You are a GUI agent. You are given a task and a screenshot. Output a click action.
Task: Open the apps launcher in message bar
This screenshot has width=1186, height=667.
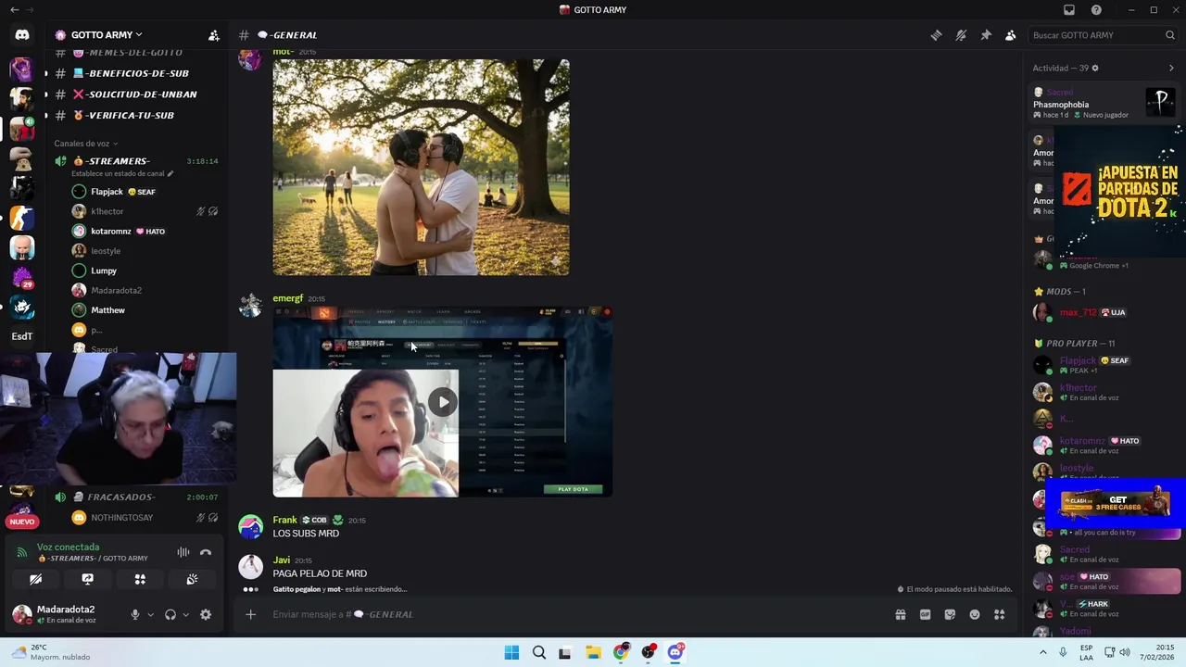[999, 614]
